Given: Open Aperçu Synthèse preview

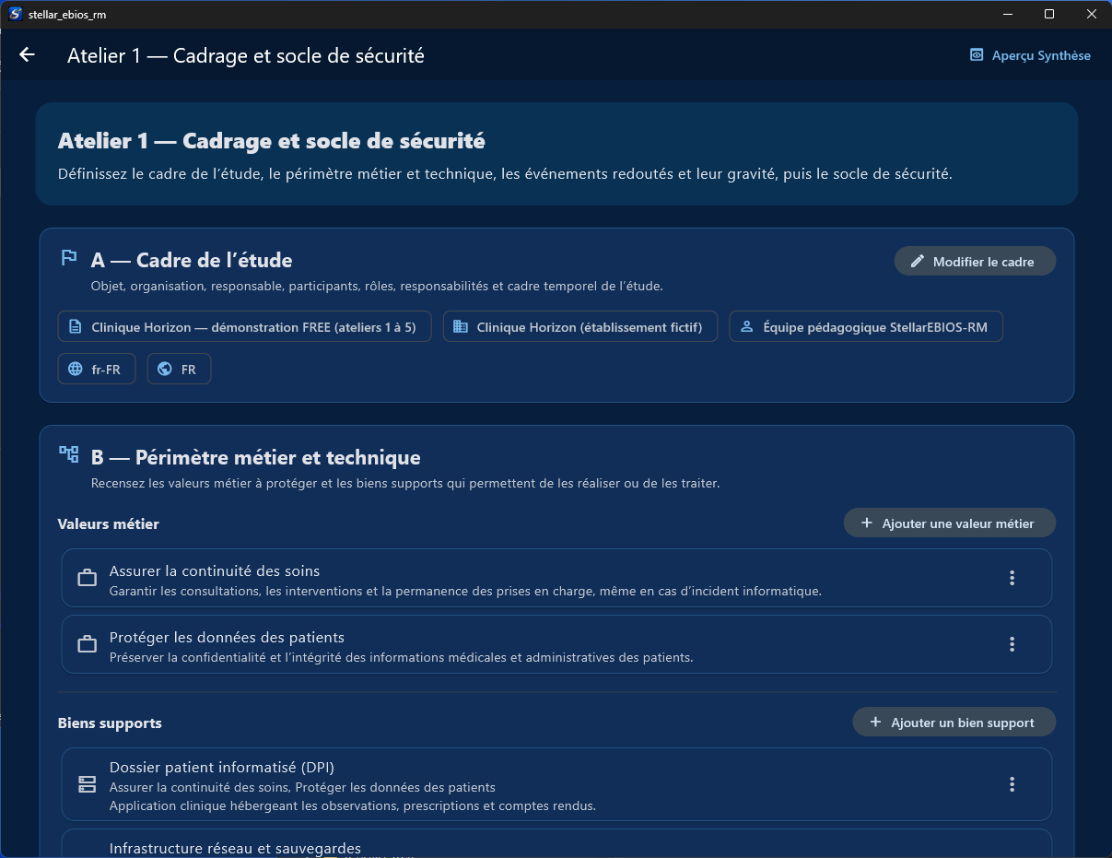Looking at the screenshot, I should click(x=1030, y=55).
